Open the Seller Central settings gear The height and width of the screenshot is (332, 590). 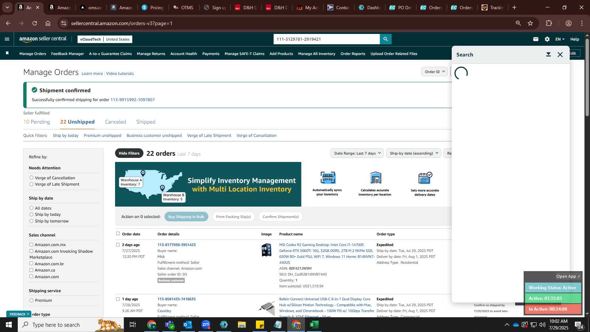(x=547, y=39)
